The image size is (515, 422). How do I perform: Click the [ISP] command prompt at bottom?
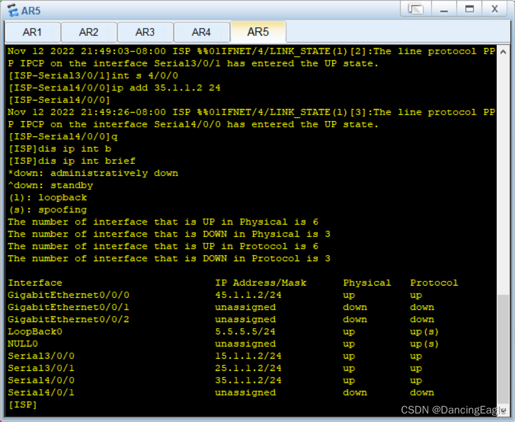pyautogui.click(x=23, y=404)
